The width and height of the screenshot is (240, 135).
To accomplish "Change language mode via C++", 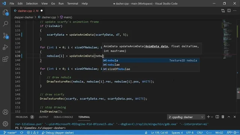I will pyautogui.click(x=209, y=132).
